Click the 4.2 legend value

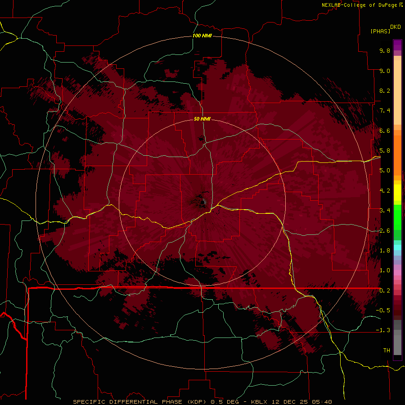coord(385,191)
